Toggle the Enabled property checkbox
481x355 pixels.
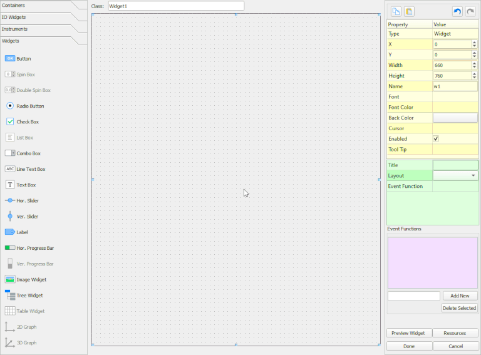click(x=436, y=138)
